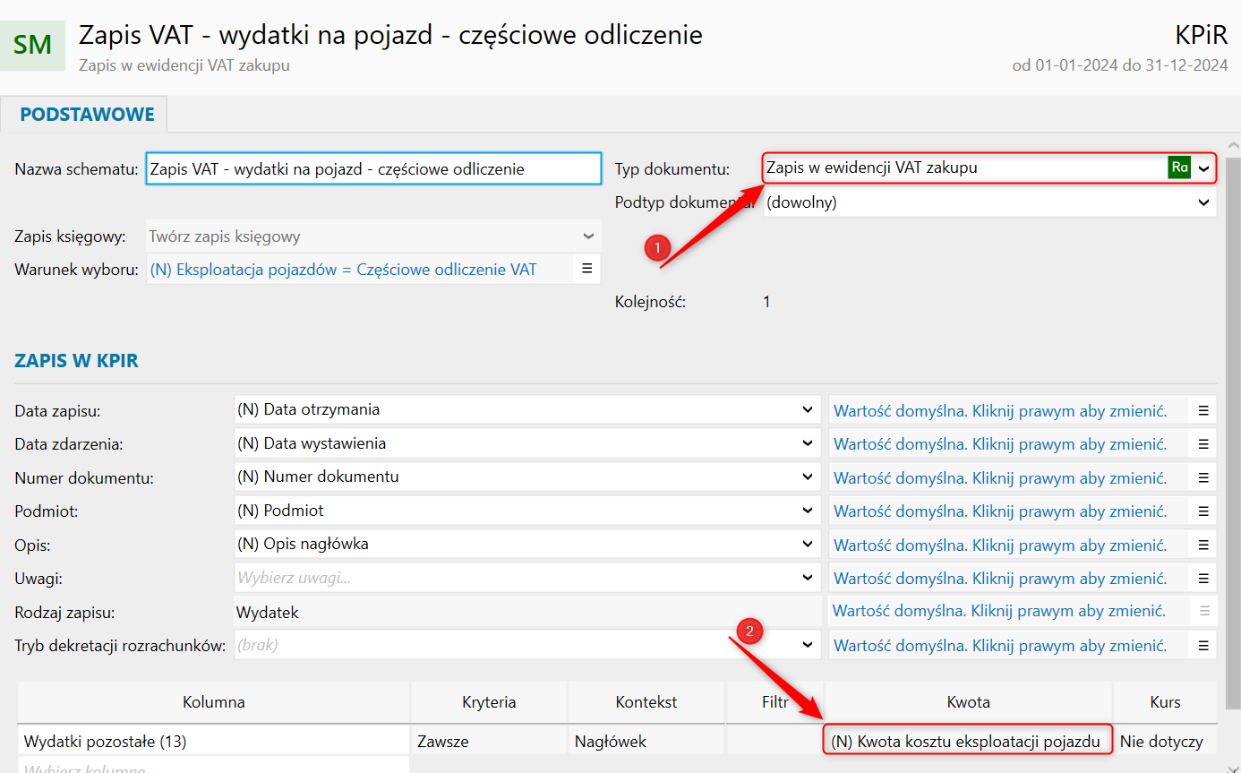Open hamburger menu for Numer dokumentu row
The image size is (1241, 773).
click(x=1203, y=477)
